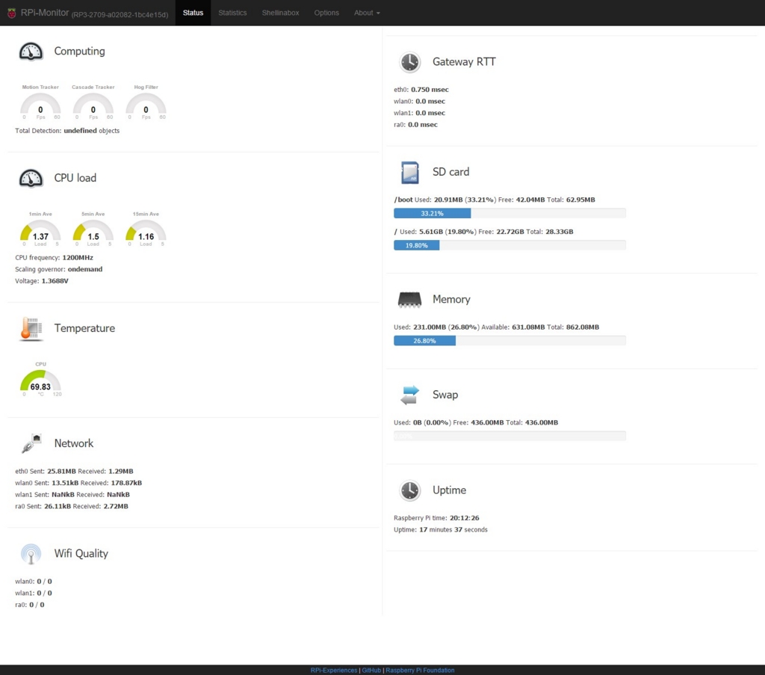
Task: Click the Uptime clock icon
Action: [x=410, y=490]
